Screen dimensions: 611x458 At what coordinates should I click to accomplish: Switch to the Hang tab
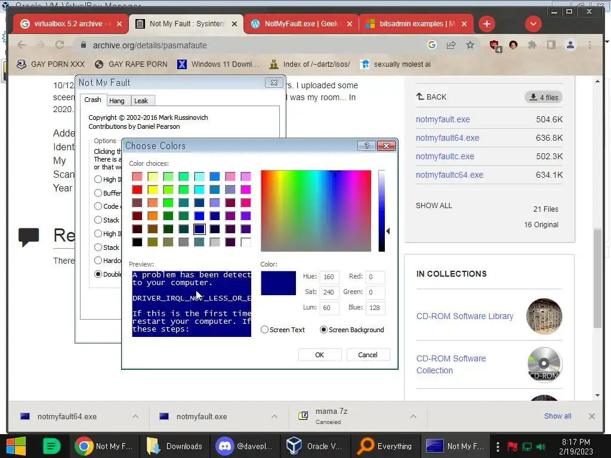[x=116, y=101]
